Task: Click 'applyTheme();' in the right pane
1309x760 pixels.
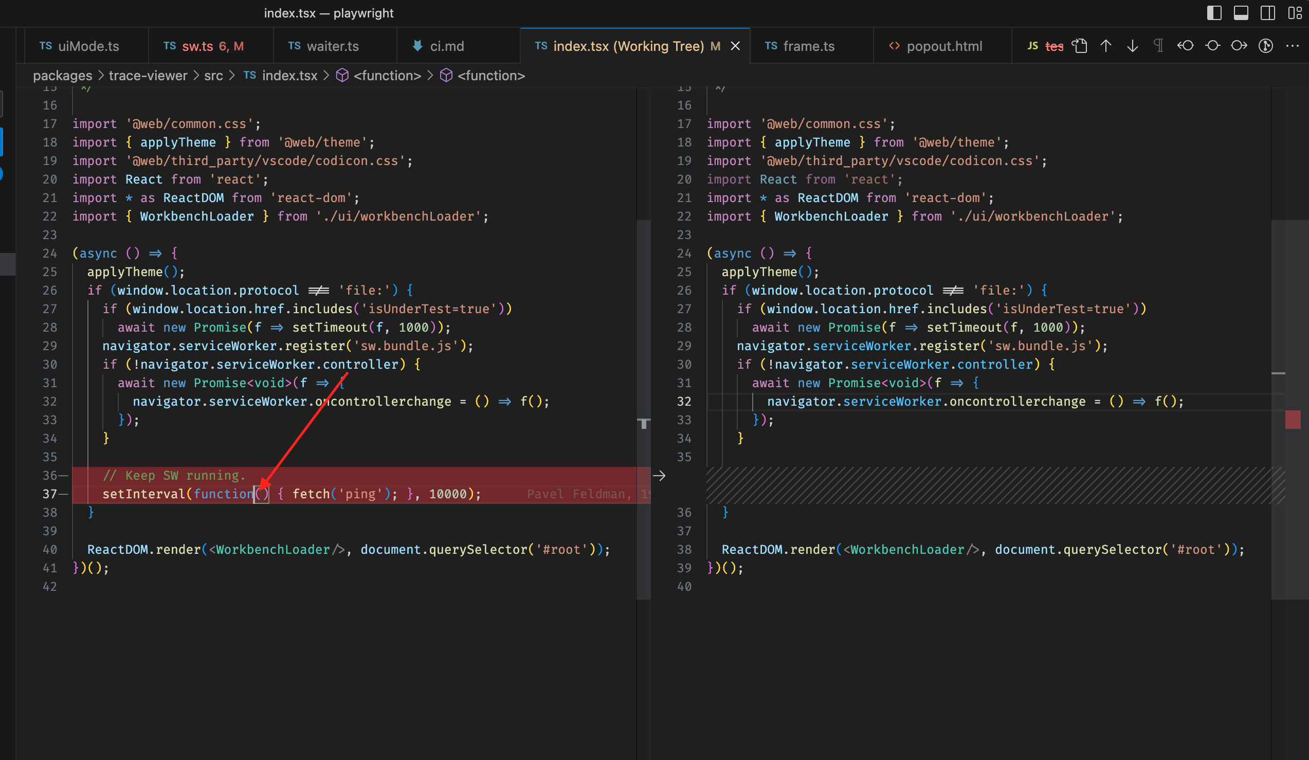Action: tap(770, 272)
